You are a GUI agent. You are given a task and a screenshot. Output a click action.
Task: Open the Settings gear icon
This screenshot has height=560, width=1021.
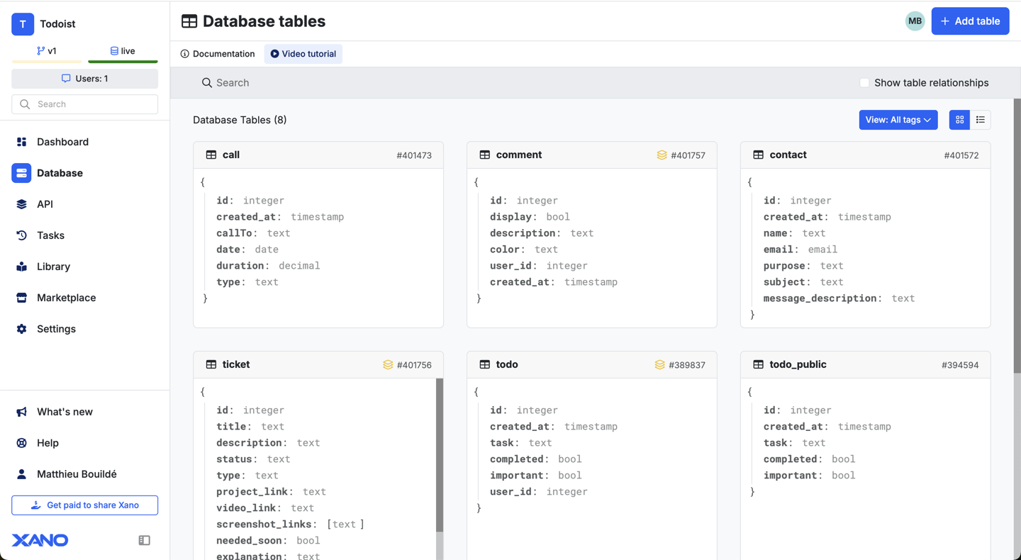(x=21, y=329)
